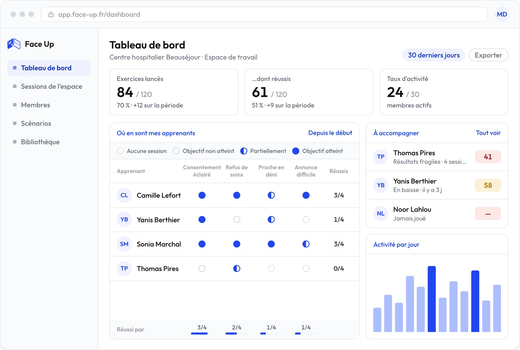Click Thomas Pires' Refus de soins half-filled dot
Viewport: 520px width, 350px height.
tap(237, 269)
